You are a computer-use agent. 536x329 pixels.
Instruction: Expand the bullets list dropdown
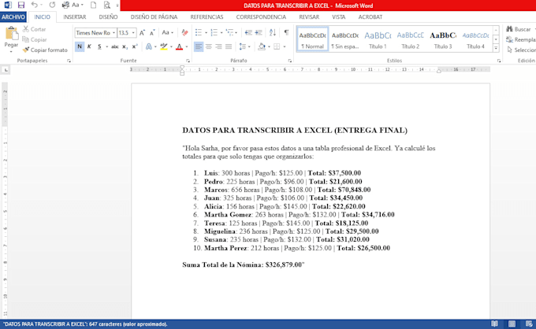[x=207, y=33]
